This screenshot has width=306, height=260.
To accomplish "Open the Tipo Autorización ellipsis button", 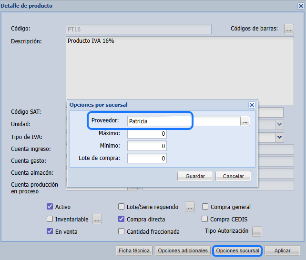I will (x=257, y=231).
